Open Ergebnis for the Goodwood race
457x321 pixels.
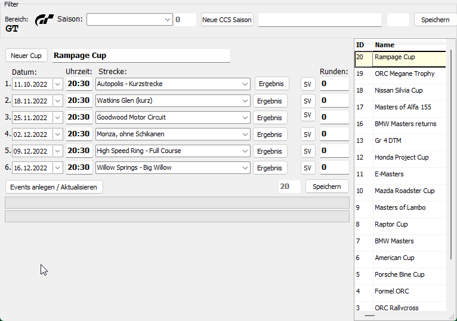pos(270,118)
